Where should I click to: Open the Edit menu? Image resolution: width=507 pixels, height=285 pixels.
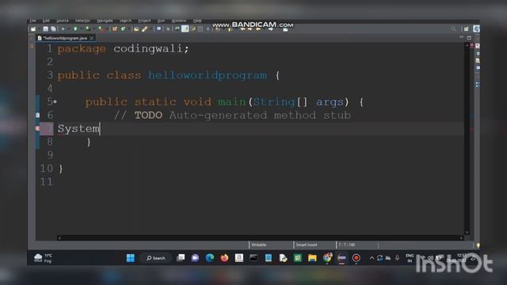(x=46, y=21)
